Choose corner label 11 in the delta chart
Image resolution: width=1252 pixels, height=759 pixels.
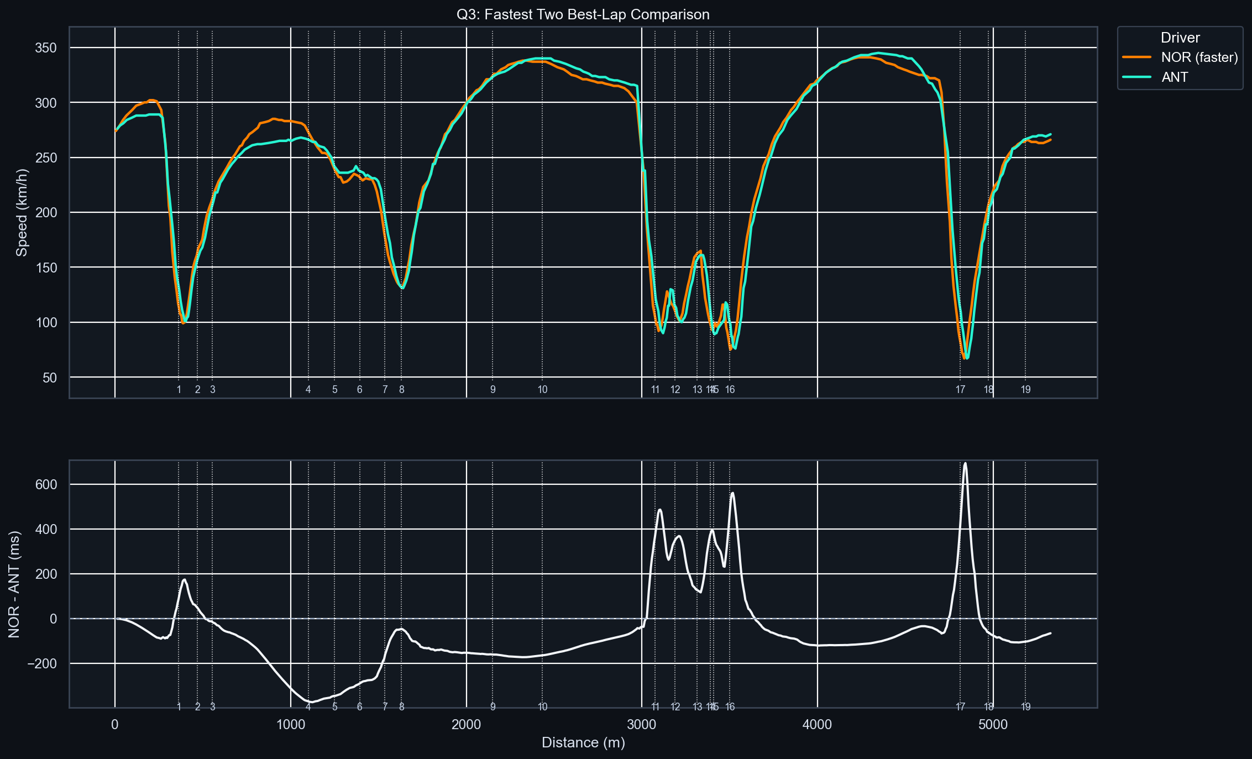[x=656, y=707]
